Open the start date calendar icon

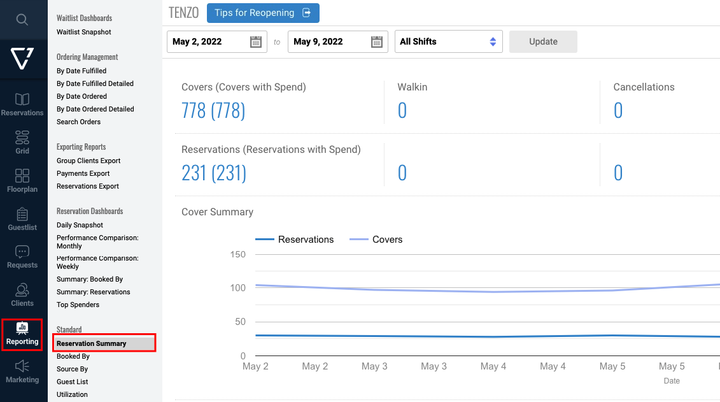[x=255, y=41]
